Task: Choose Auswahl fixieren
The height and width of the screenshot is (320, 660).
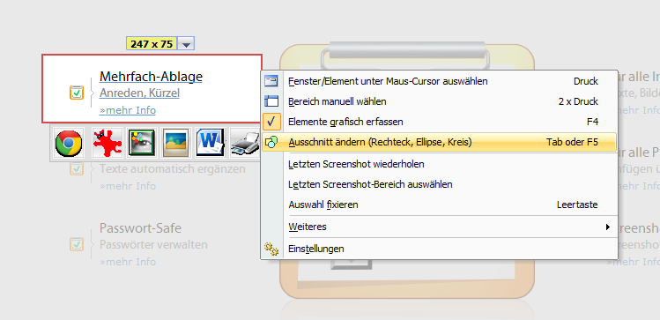Action: (439, 205)
